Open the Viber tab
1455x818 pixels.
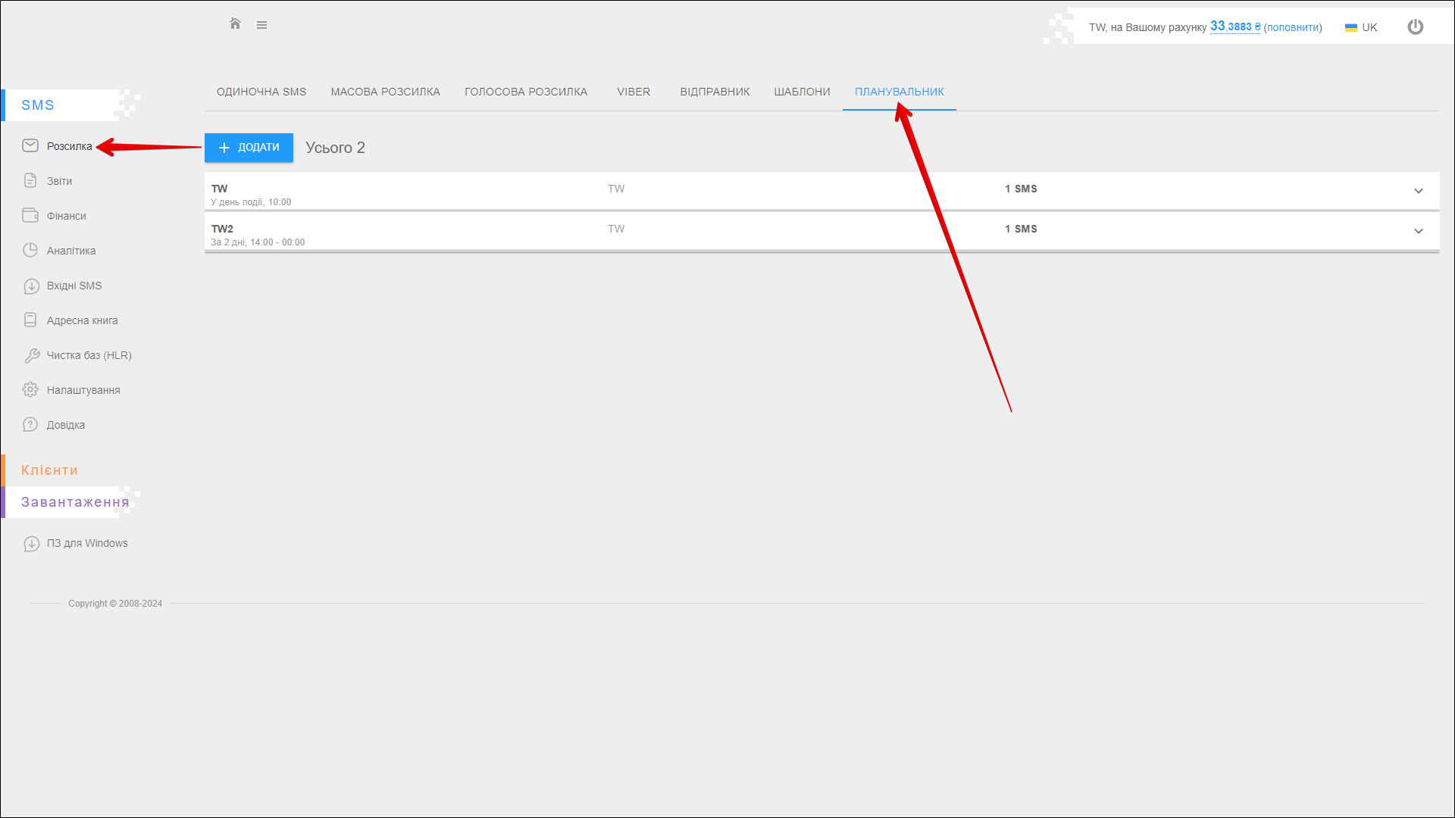click(633, 92)
